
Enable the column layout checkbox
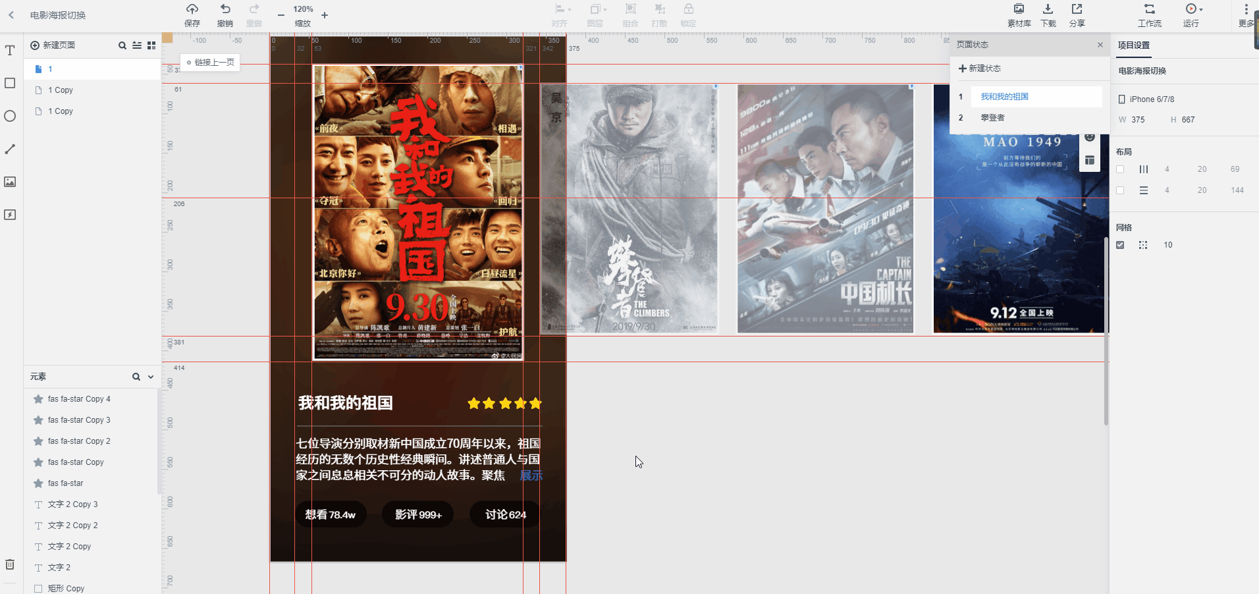coord(1120,169)
